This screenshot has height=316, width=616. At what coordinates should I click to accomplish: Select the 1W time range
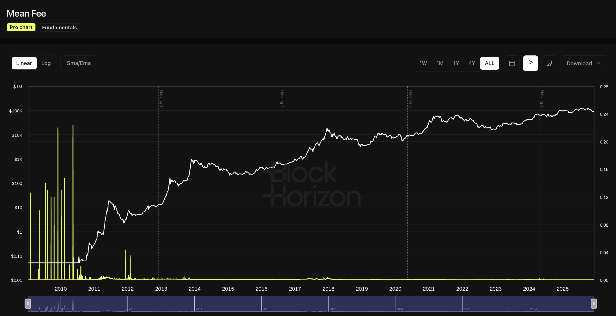423,63
